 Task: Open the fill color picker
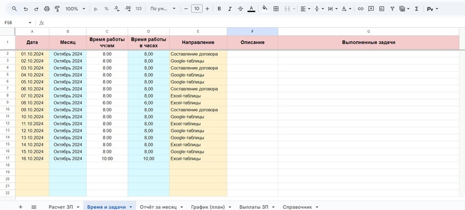pyautogui.click(x=265, y=9)
